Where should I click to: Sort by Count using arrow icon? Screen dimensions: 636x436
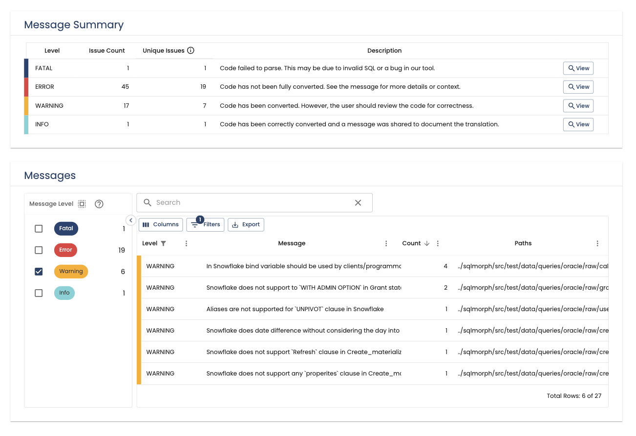[427, 243]
